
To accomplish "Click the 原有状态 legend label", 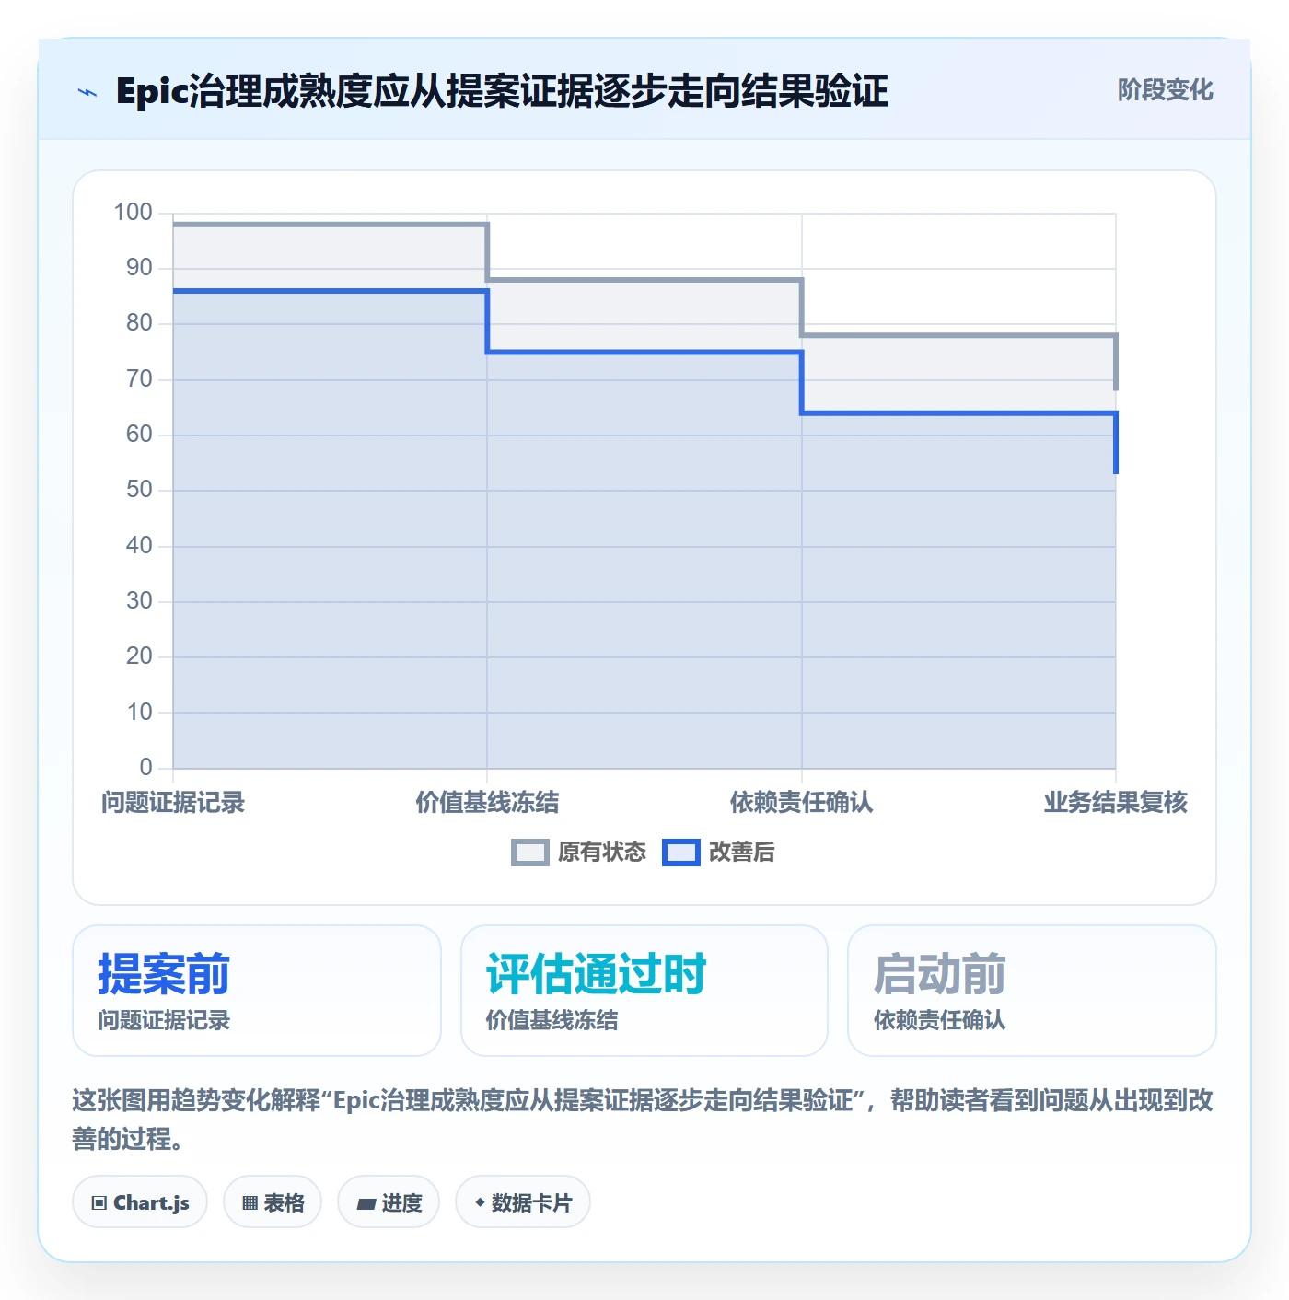I will click(602, 853).
